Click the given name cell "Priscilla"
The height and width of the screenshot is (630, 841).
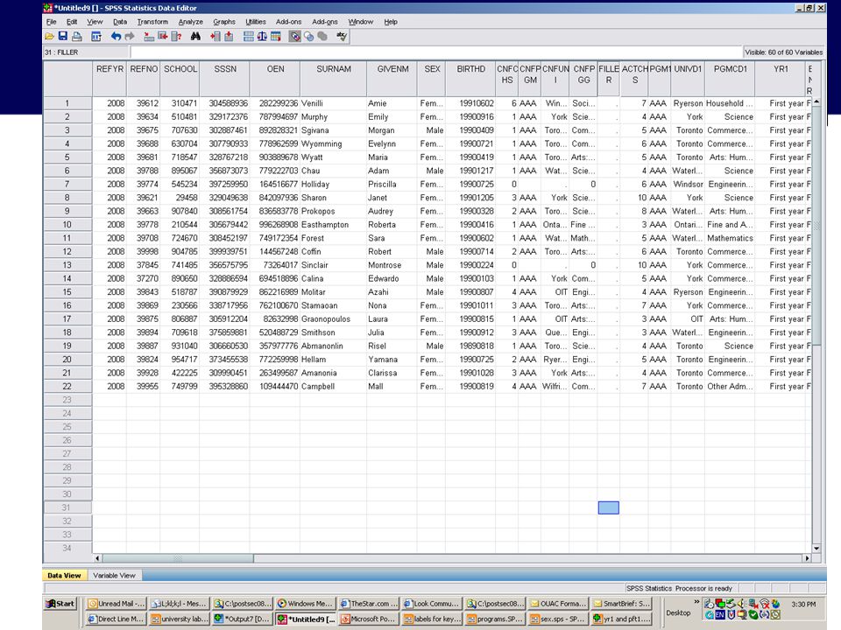(392, 185)
